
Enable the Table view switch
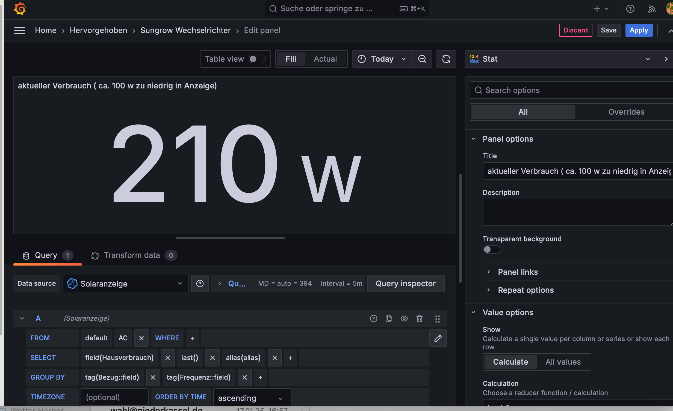[257, 59]
